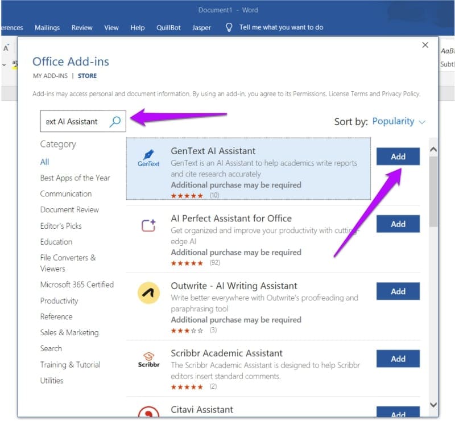Screen dimensions: 455x428
Task: Click the Scribbr add-in logo
Action: click(x=148, y=360)
